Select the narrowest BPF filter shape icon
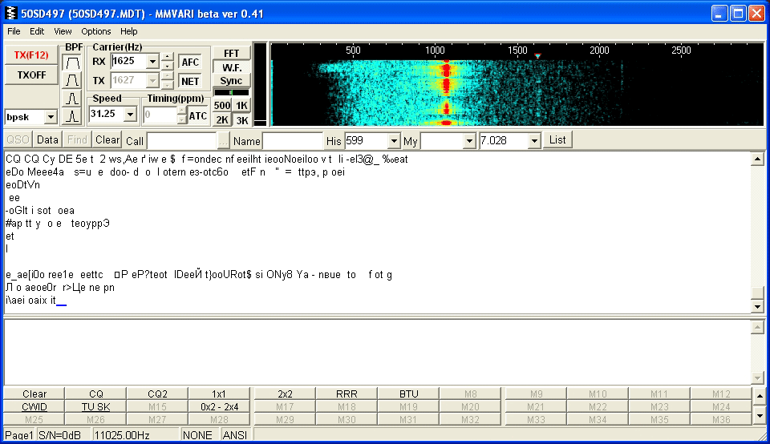The height and width of the screenshot is (444, 770). click(x=72, y=115)
